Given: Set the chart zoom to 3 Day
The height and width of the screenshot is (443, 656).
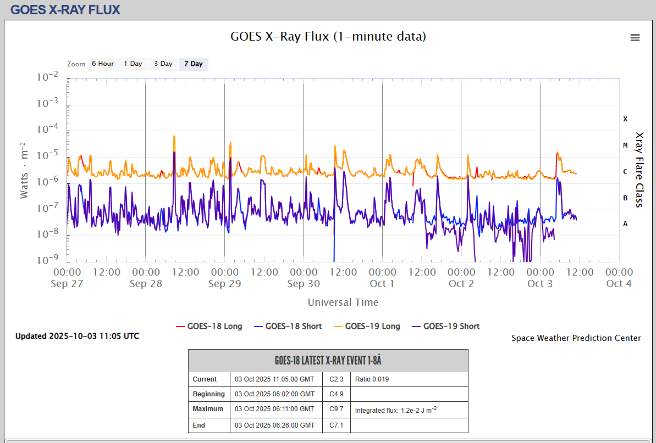Looking at the screenshot, I should click(x=163, y=64).
